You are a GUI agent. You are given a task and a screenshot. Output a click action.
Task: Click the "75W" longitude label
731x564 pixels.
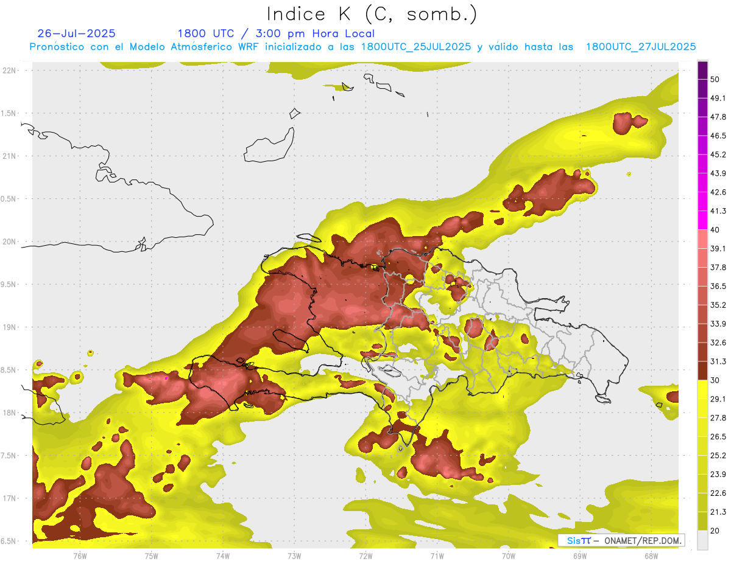[x=151, y=555]
